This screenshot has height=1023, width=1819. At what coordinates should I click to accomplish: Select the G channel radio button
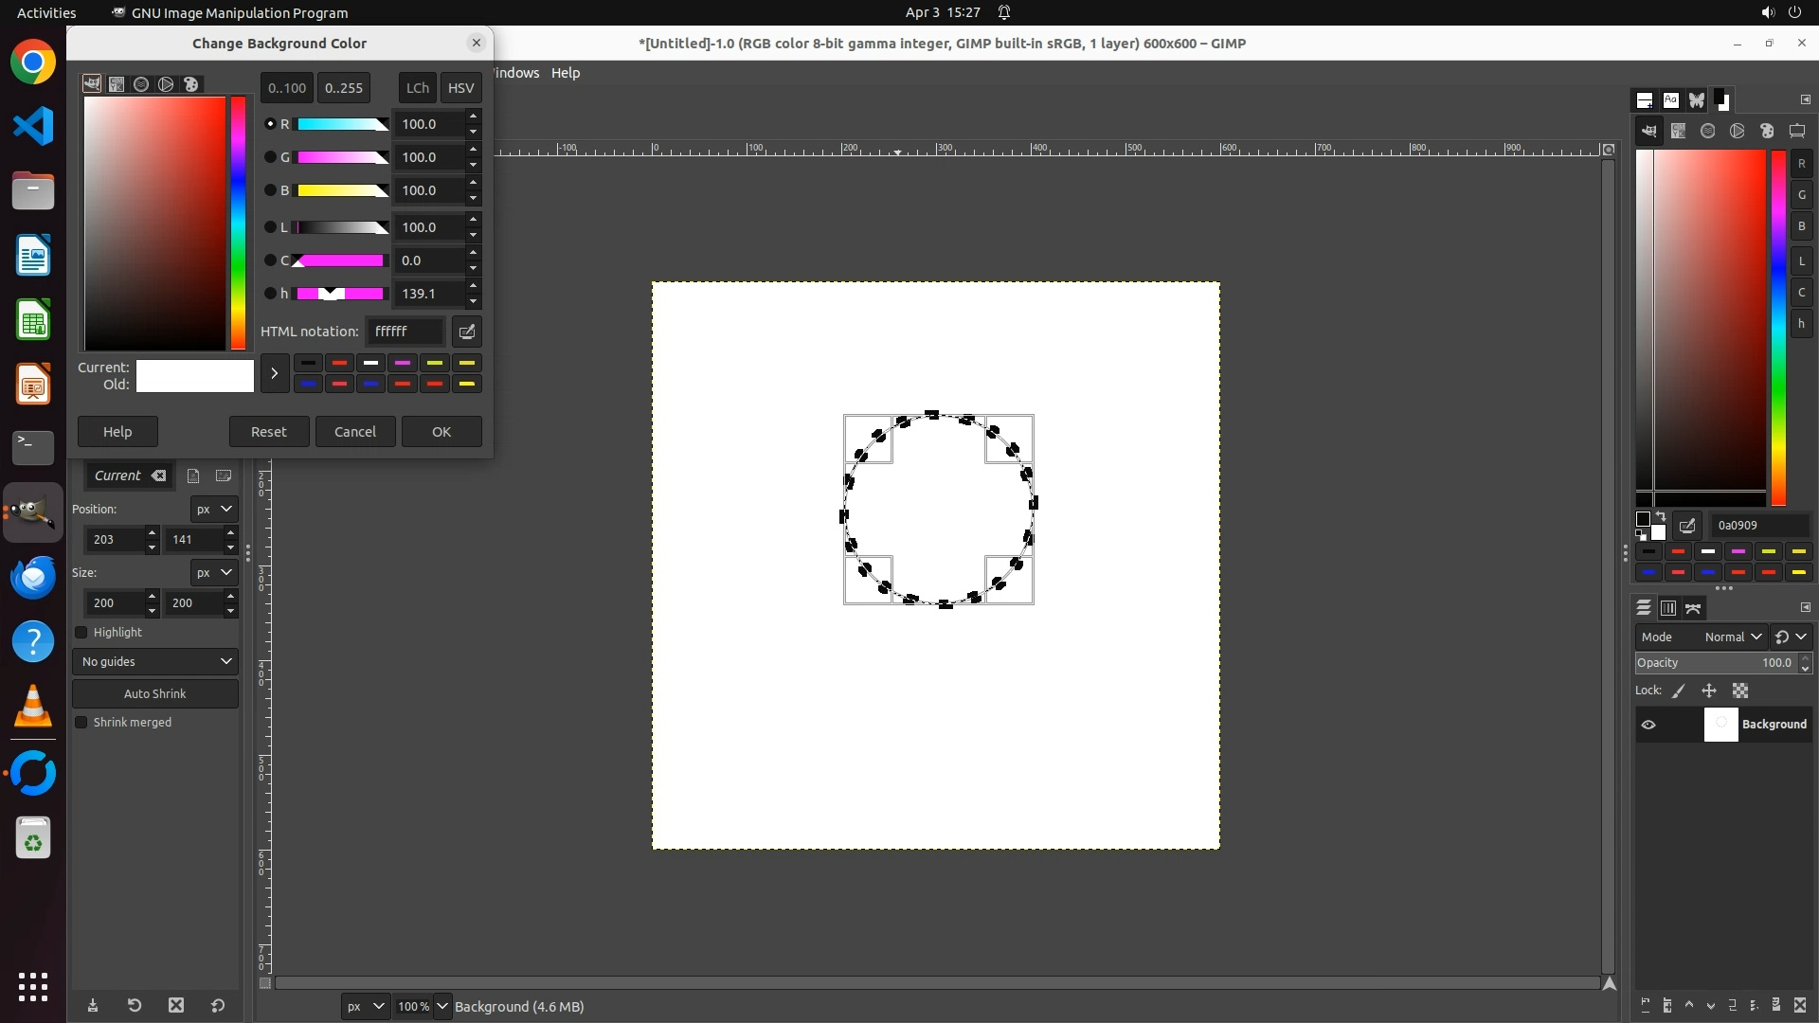point(270,157)
